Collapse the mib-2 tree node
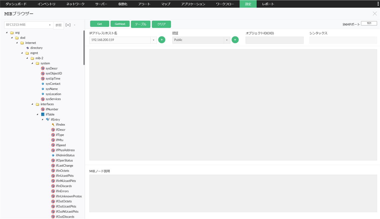 pos(27,58)
